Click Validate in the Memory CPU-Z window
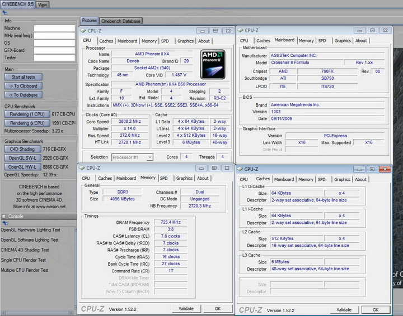403x316 pixels. coord(186,308)
